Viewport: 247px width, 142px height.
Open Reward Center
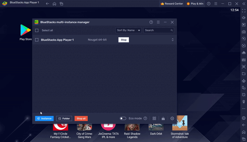pos(172,4)
